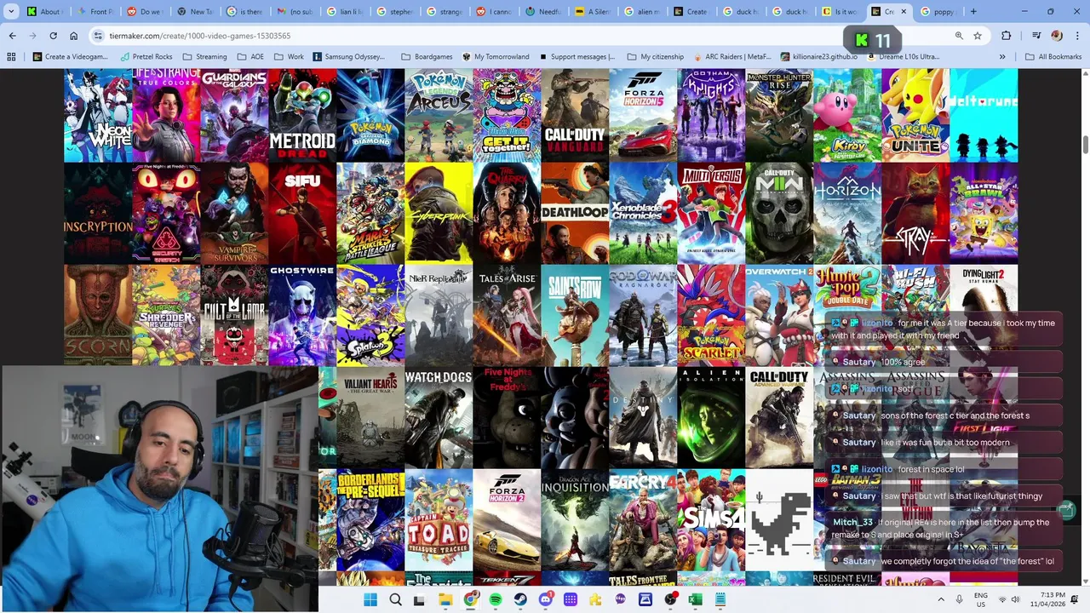Open a new browser tab with plus

973,12
